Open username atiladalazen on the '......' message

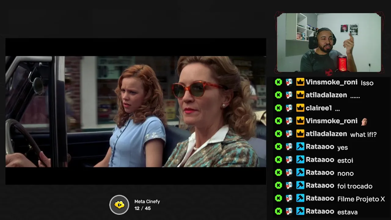point(326,95)
